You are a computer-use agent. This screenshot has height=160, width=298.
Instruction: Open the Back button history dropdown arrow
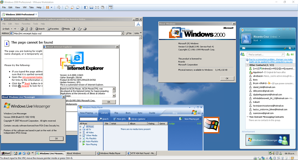[12, 29]
